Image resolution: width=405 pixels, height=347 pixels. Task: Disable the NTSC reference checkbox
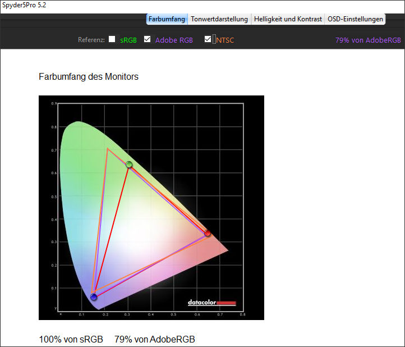208,39
